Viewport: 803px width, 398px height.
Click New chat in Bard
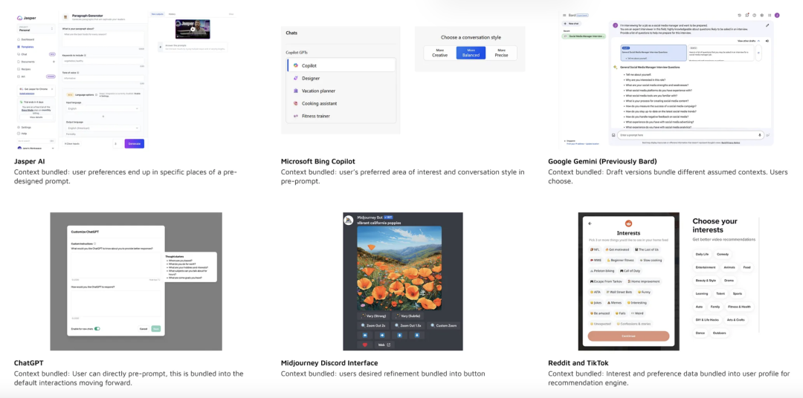coord(571,24)
